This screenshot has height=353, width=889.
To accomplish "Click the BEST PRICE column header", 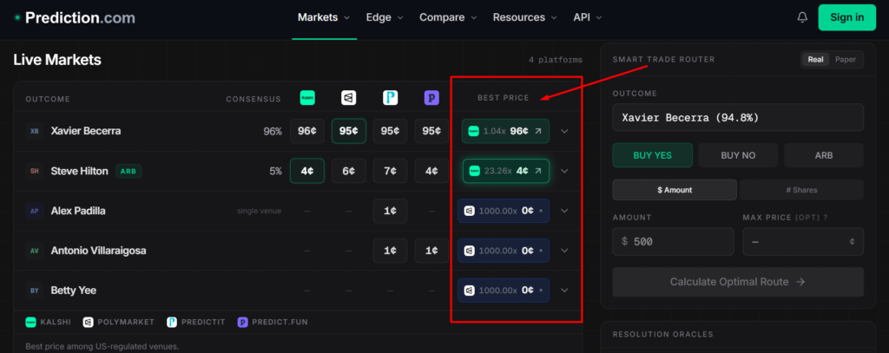I will tap(503, 98).
